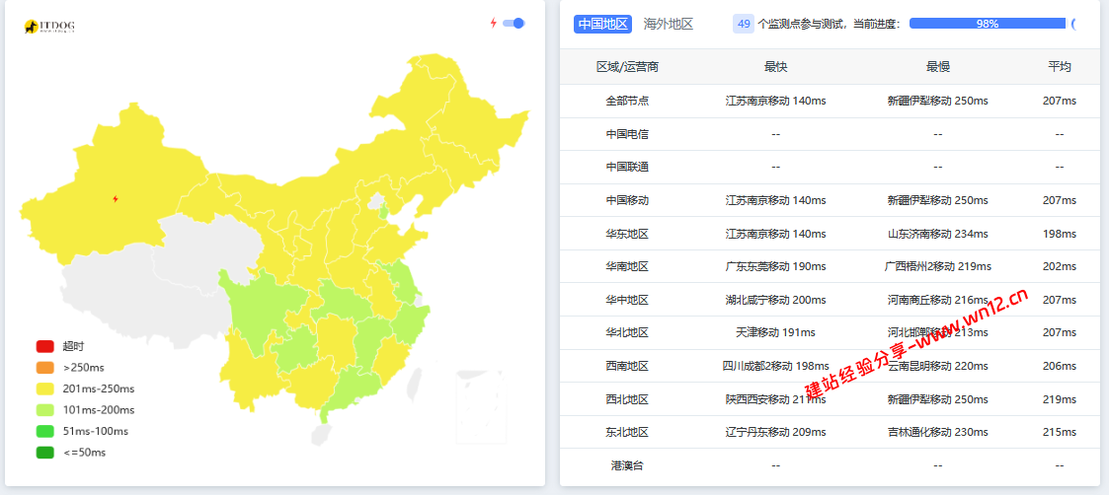Screen dimensions: 1109x495
Task: Select the 华南地区 row label
Action: (627, 267)
